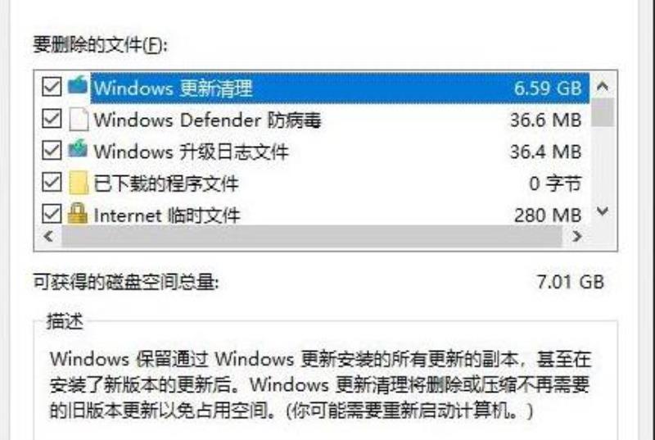
Task: Click the Windows 更新清理 recycle icon
Action: point(78,85)
